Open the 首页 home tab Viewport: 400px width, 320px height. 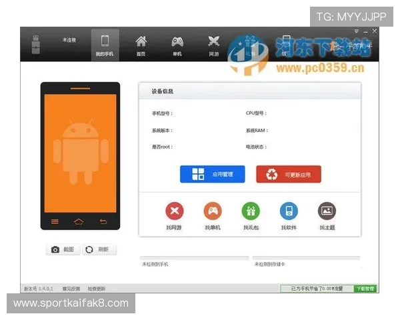coord(141,46)
